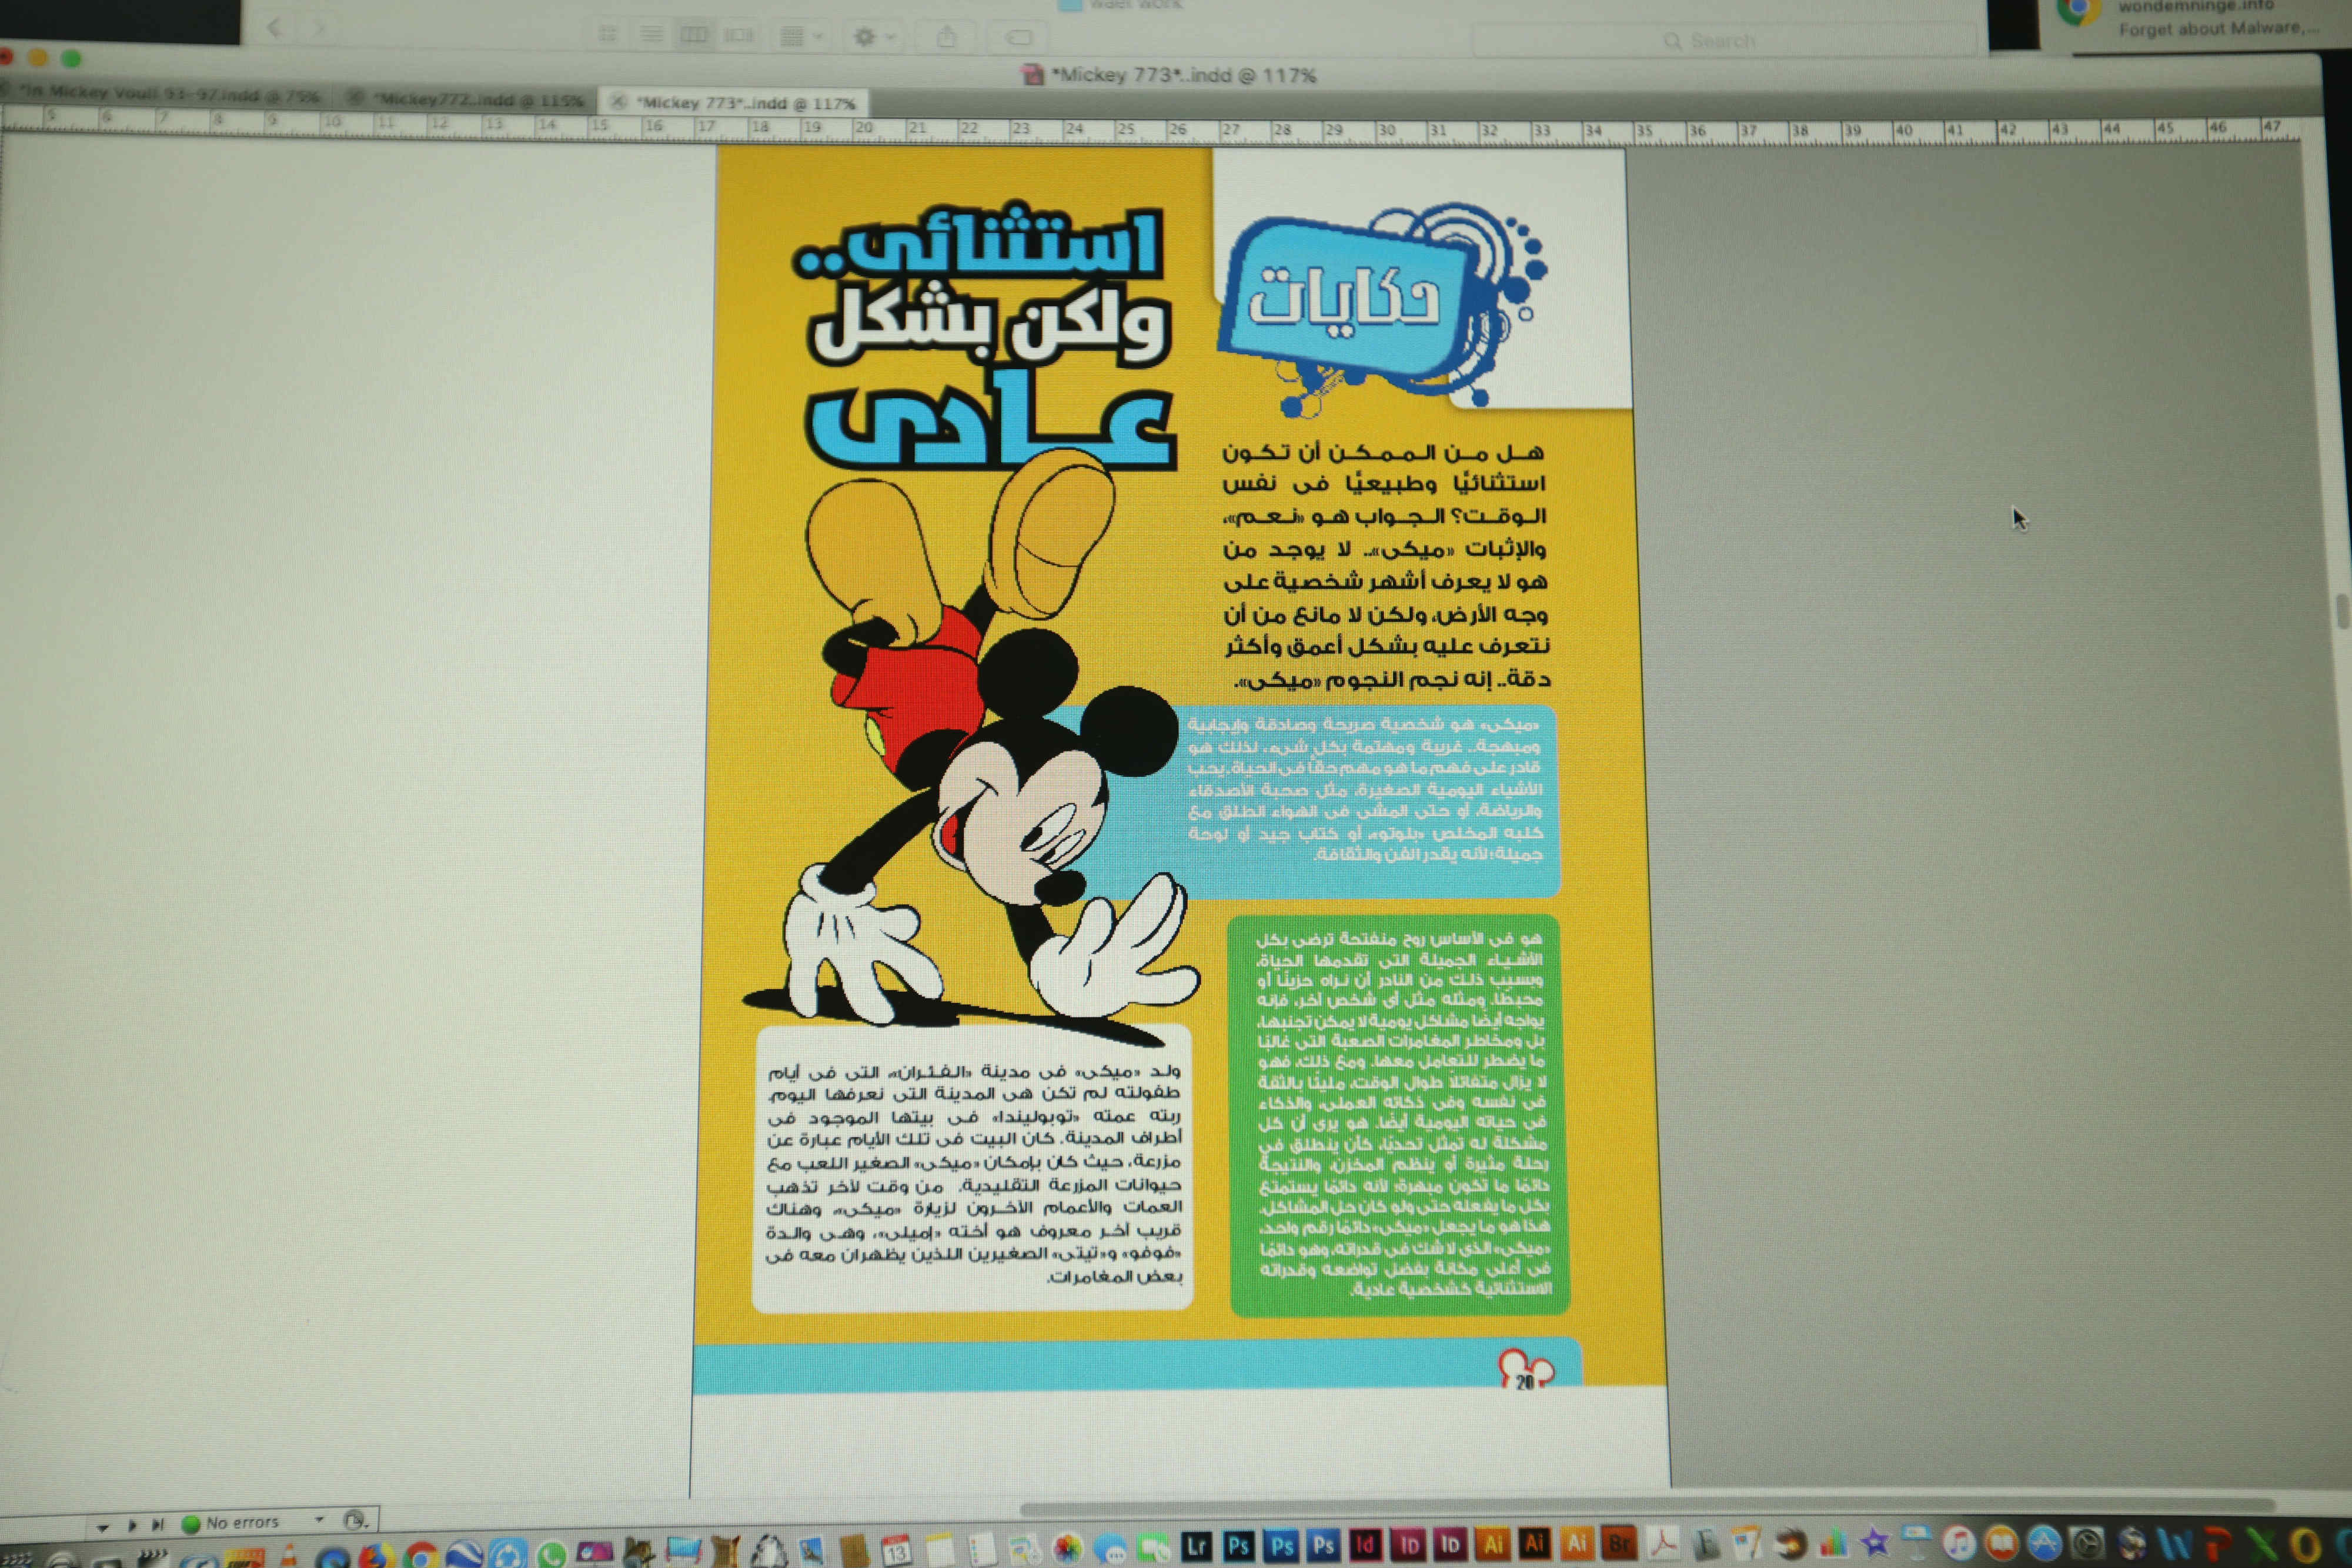Switch Finder to cover flow view
Image resolution: width=2352 pixels, height=1568 pixels.
739,35
